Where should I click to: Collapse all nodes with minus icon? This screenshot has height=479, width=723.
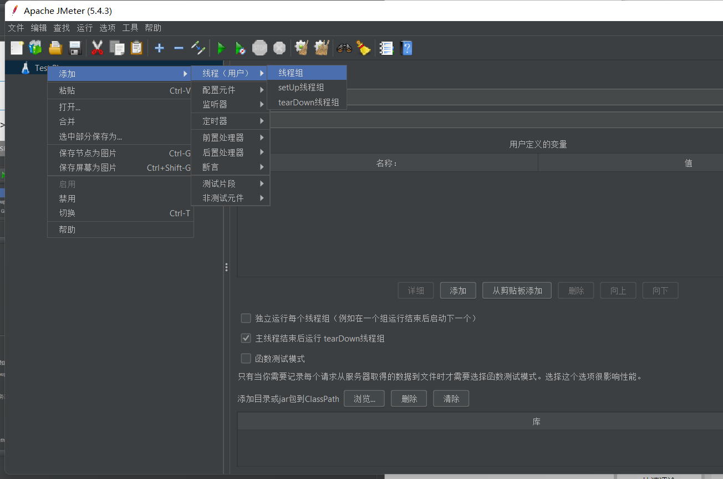[x=179, y=48]
